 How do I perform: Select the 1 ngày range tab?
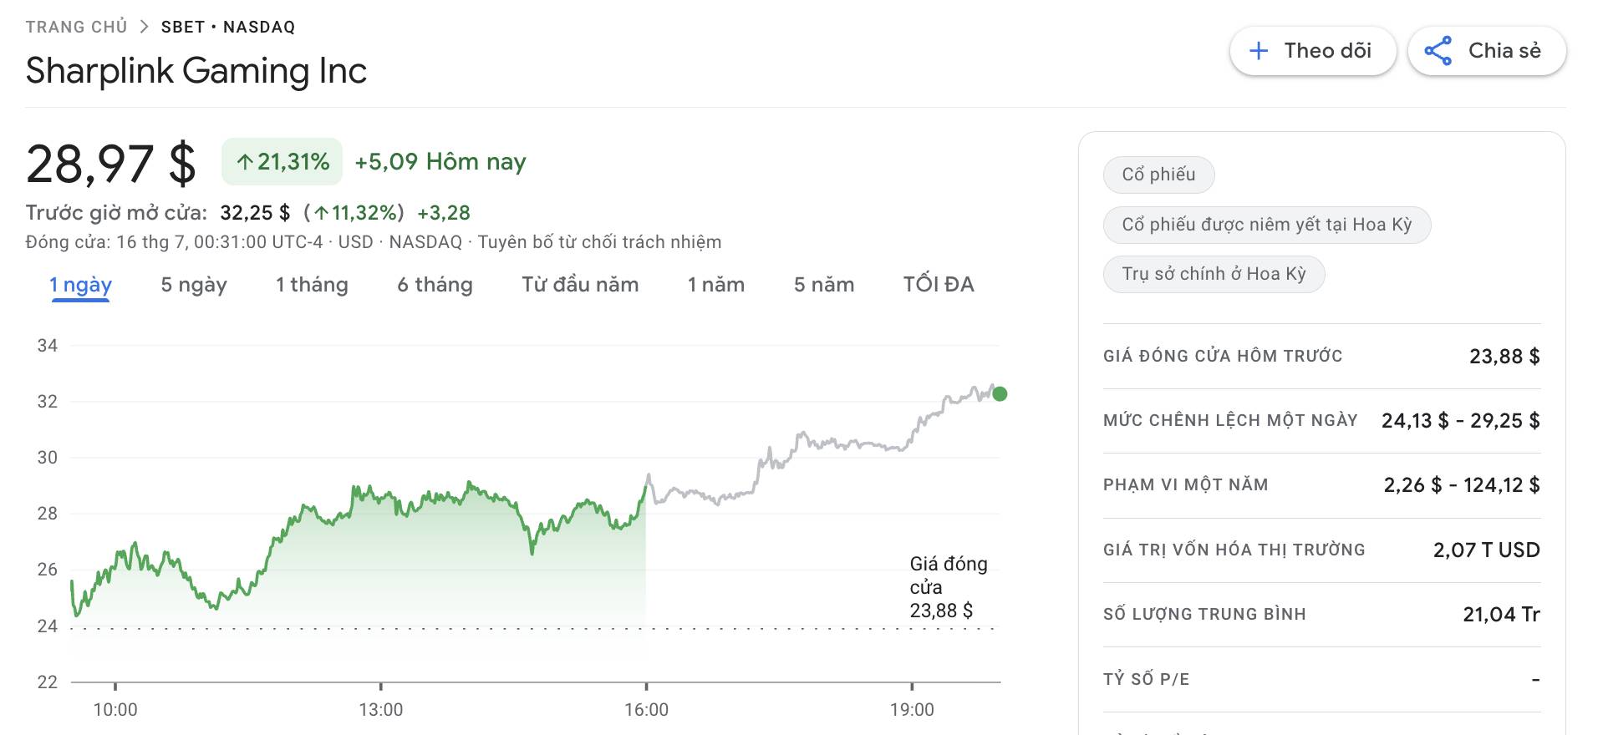click(x=80, y=285)
